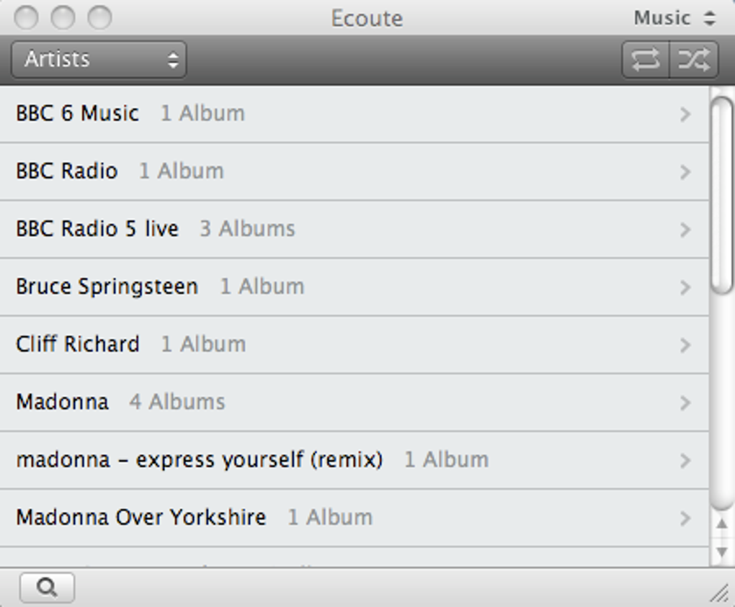Toggle shuffle playback

(x=694, y=59)
